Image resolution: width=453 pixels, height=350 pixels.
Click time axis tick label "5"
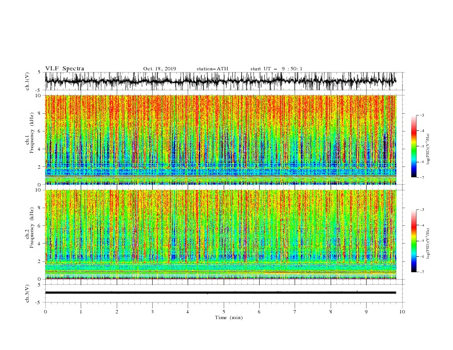pos(224,312)
